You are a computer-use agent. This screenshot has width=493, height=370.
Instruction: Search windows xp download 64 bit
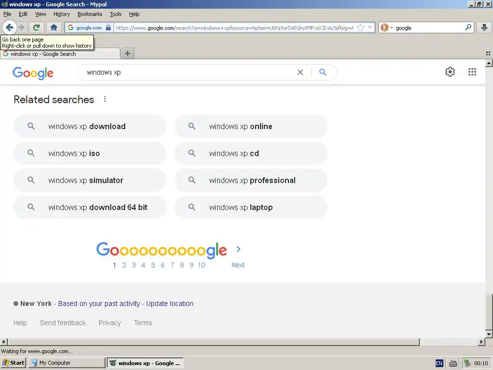coord(90,207)
